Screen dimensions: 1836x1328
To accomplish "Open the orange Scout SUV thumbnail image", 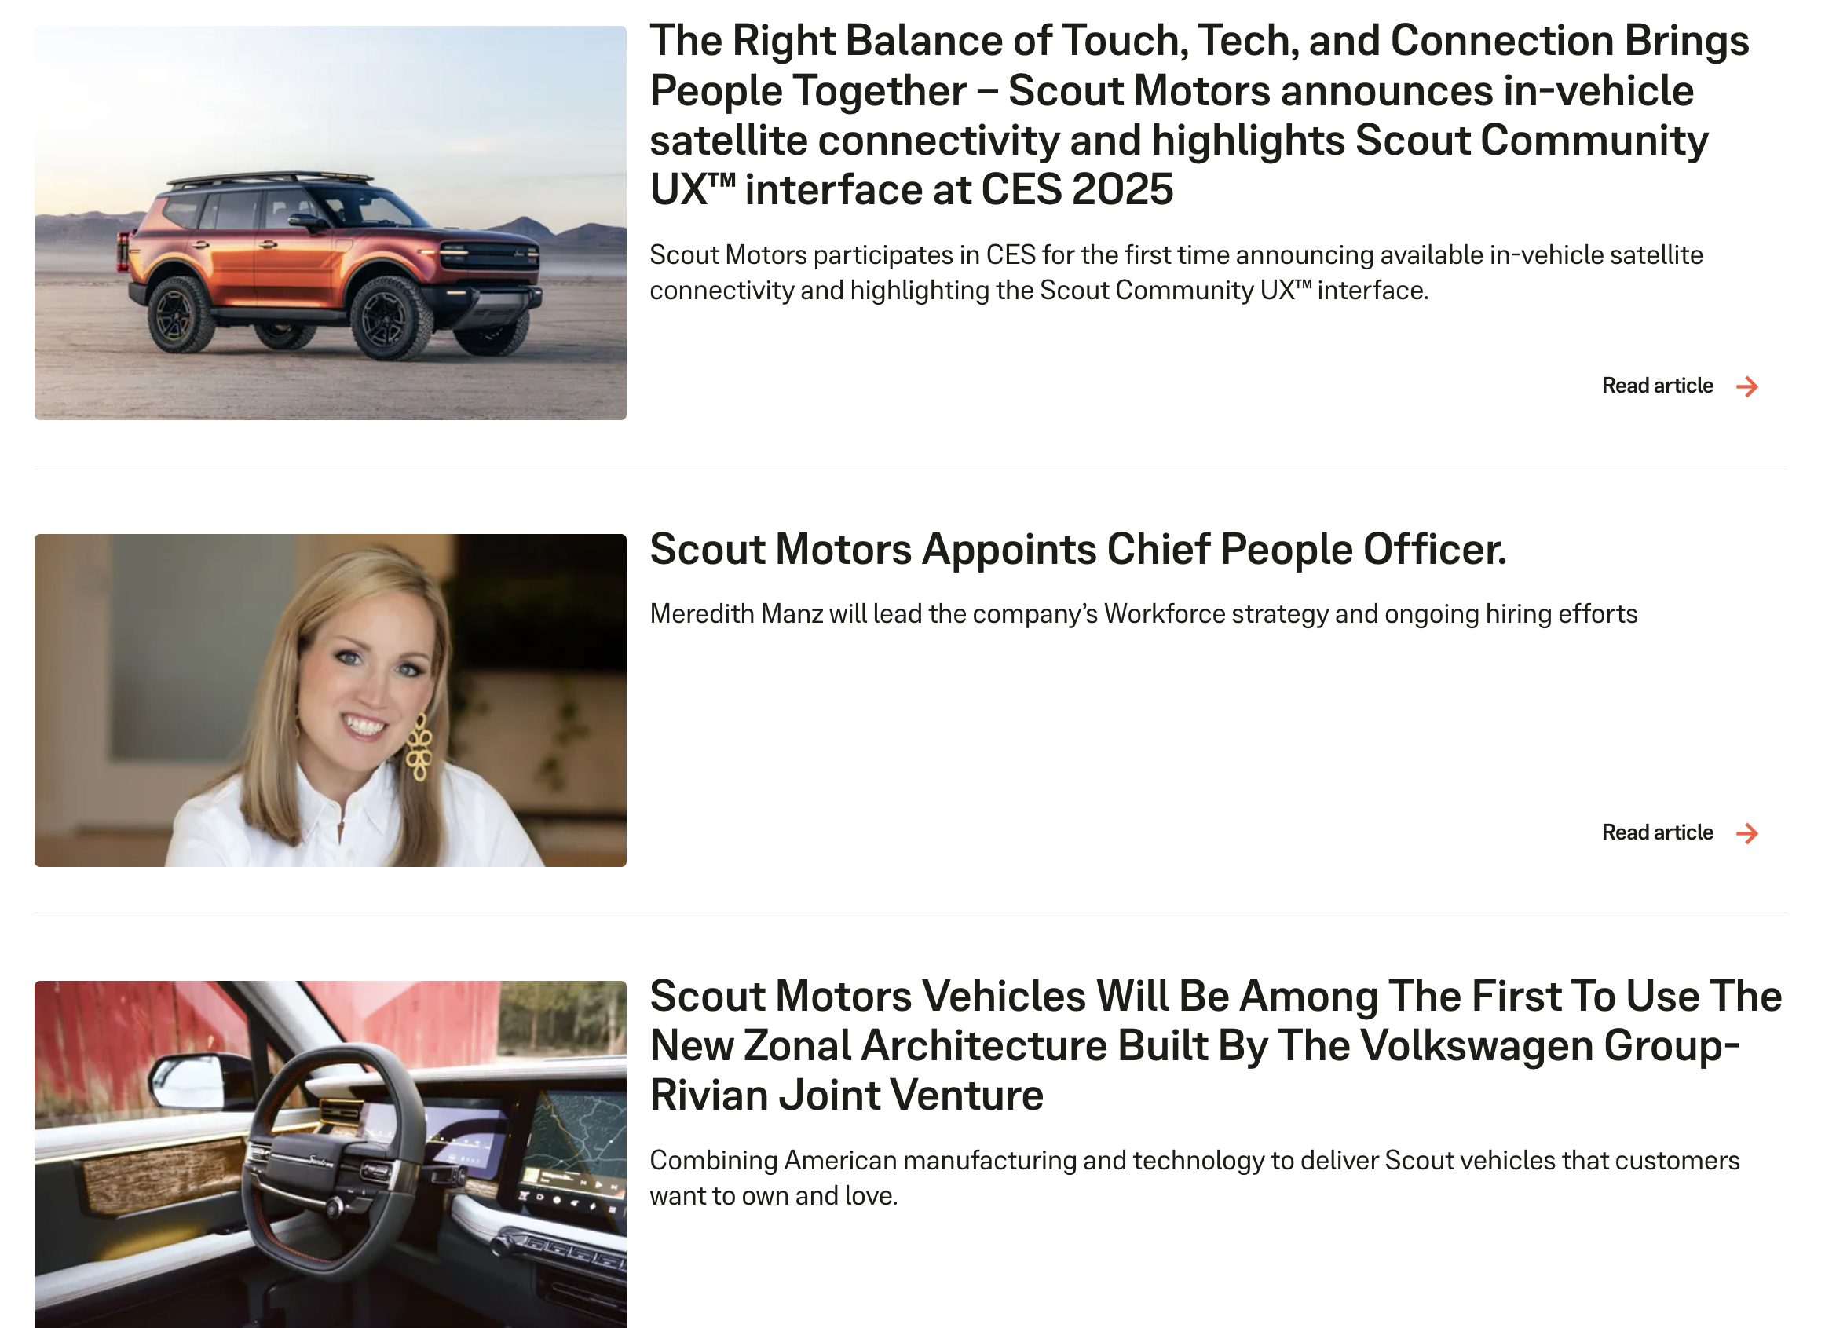I will [x=331, y=223].
